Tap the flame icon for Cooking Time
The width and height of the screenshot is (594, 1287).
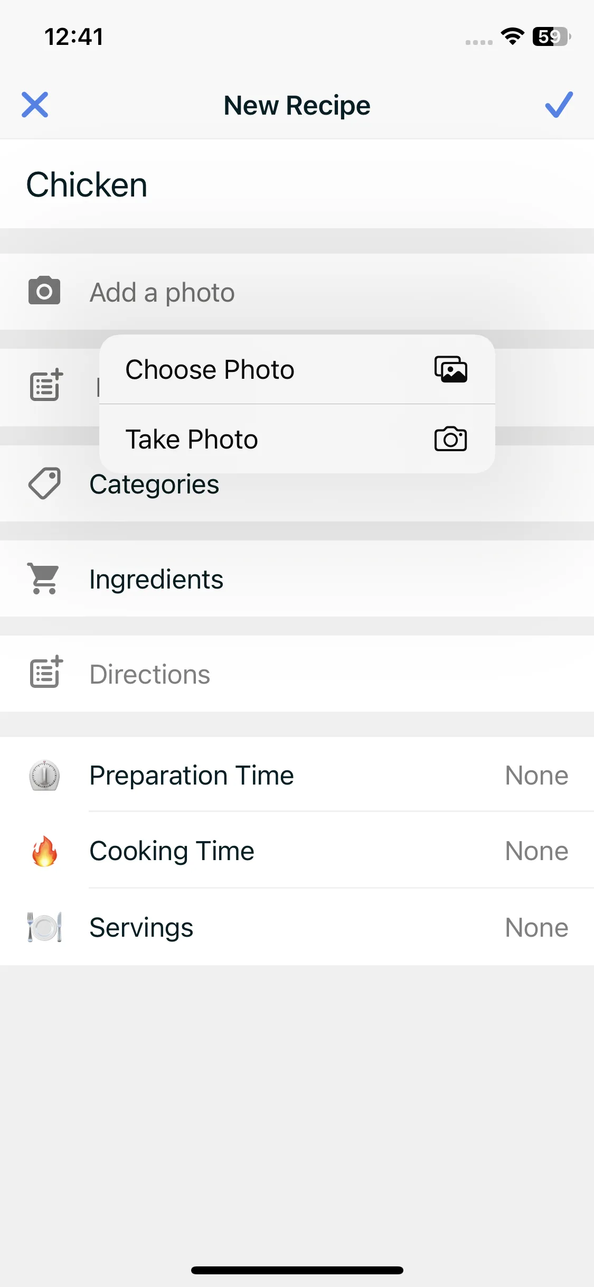pyautogui.click(x=44, y=851)
